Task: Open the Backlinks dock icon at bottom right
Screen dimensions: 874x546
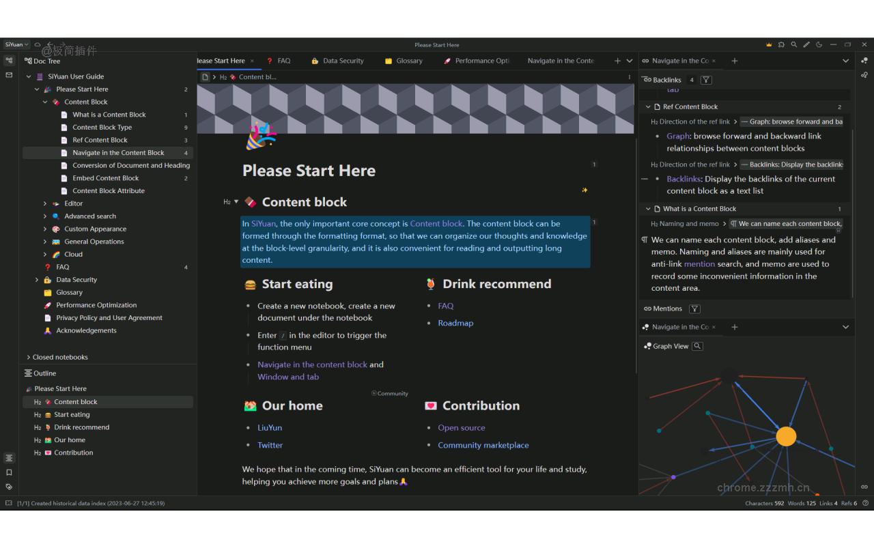Action: tap(864, 487)
